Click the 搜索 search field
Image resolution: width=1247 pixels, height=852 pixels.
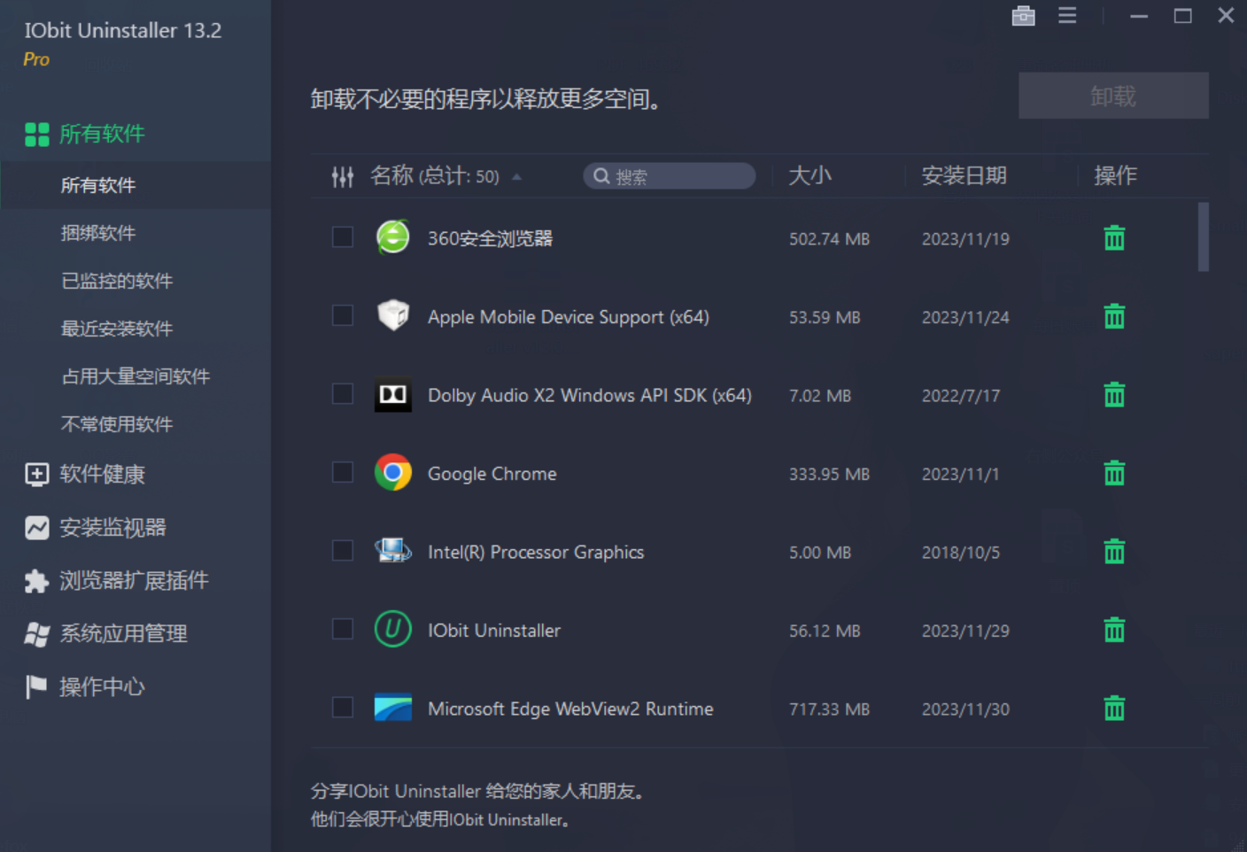coord(669,176)
